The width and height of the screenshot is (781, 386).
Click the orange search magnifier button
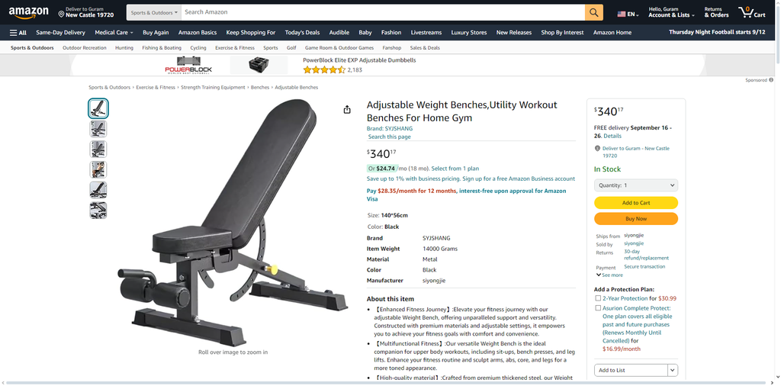[593, 12]
